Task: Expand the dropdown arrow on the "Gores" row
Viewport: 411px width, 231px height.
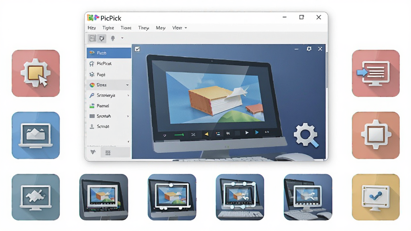Action: click(x=127, y=85)
